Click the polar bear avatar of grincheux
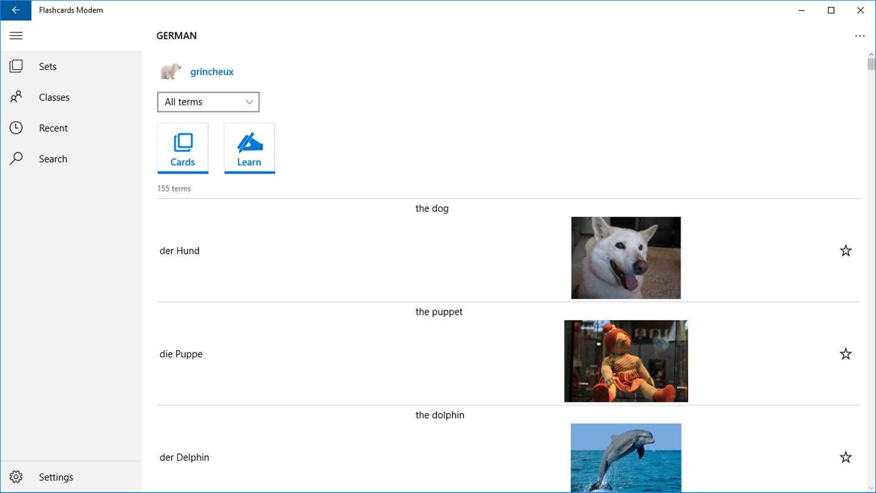 click(x=170, y=71)
